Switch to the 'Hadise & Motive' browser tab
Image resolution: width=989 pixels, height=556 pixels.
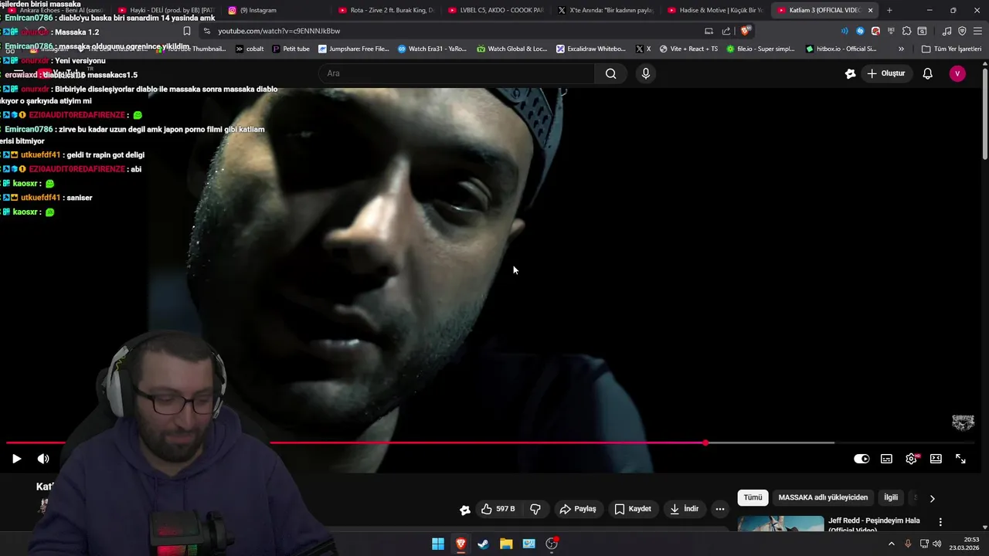pos(715,10)
